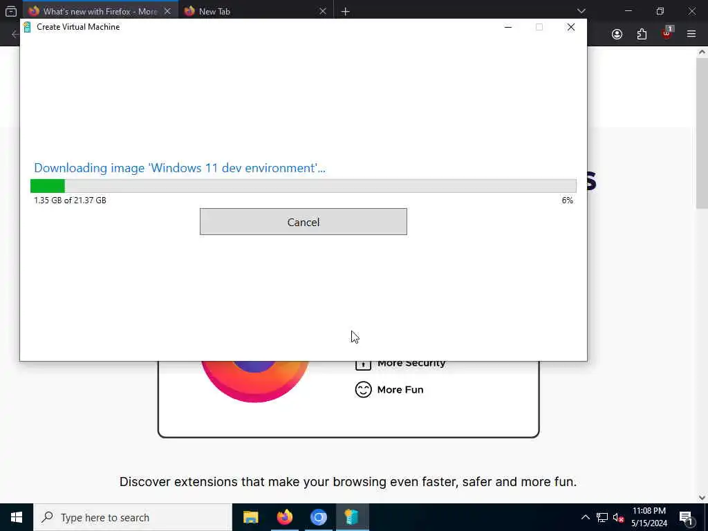The width and height of the screenshot is (708, 531).
Task: Open Firefox View icon in the tab bar
Action: click(11, 11)
